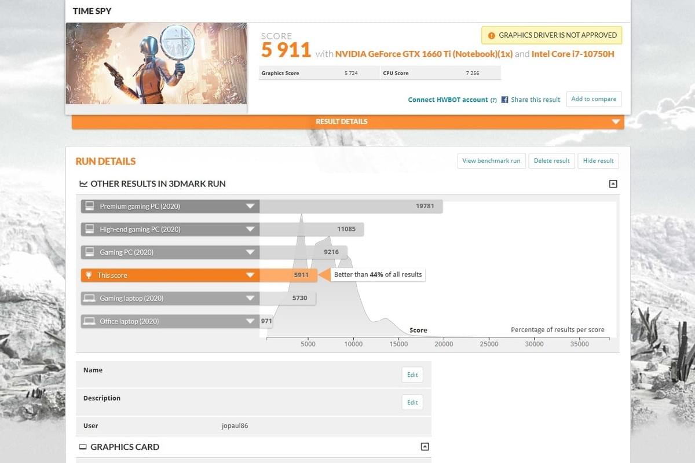Image resolution: width=695 pixels, height=463 pixels.
Task: Click the CPU Score value 7 256
Action: pyautogui.click(x=473, y=73)
